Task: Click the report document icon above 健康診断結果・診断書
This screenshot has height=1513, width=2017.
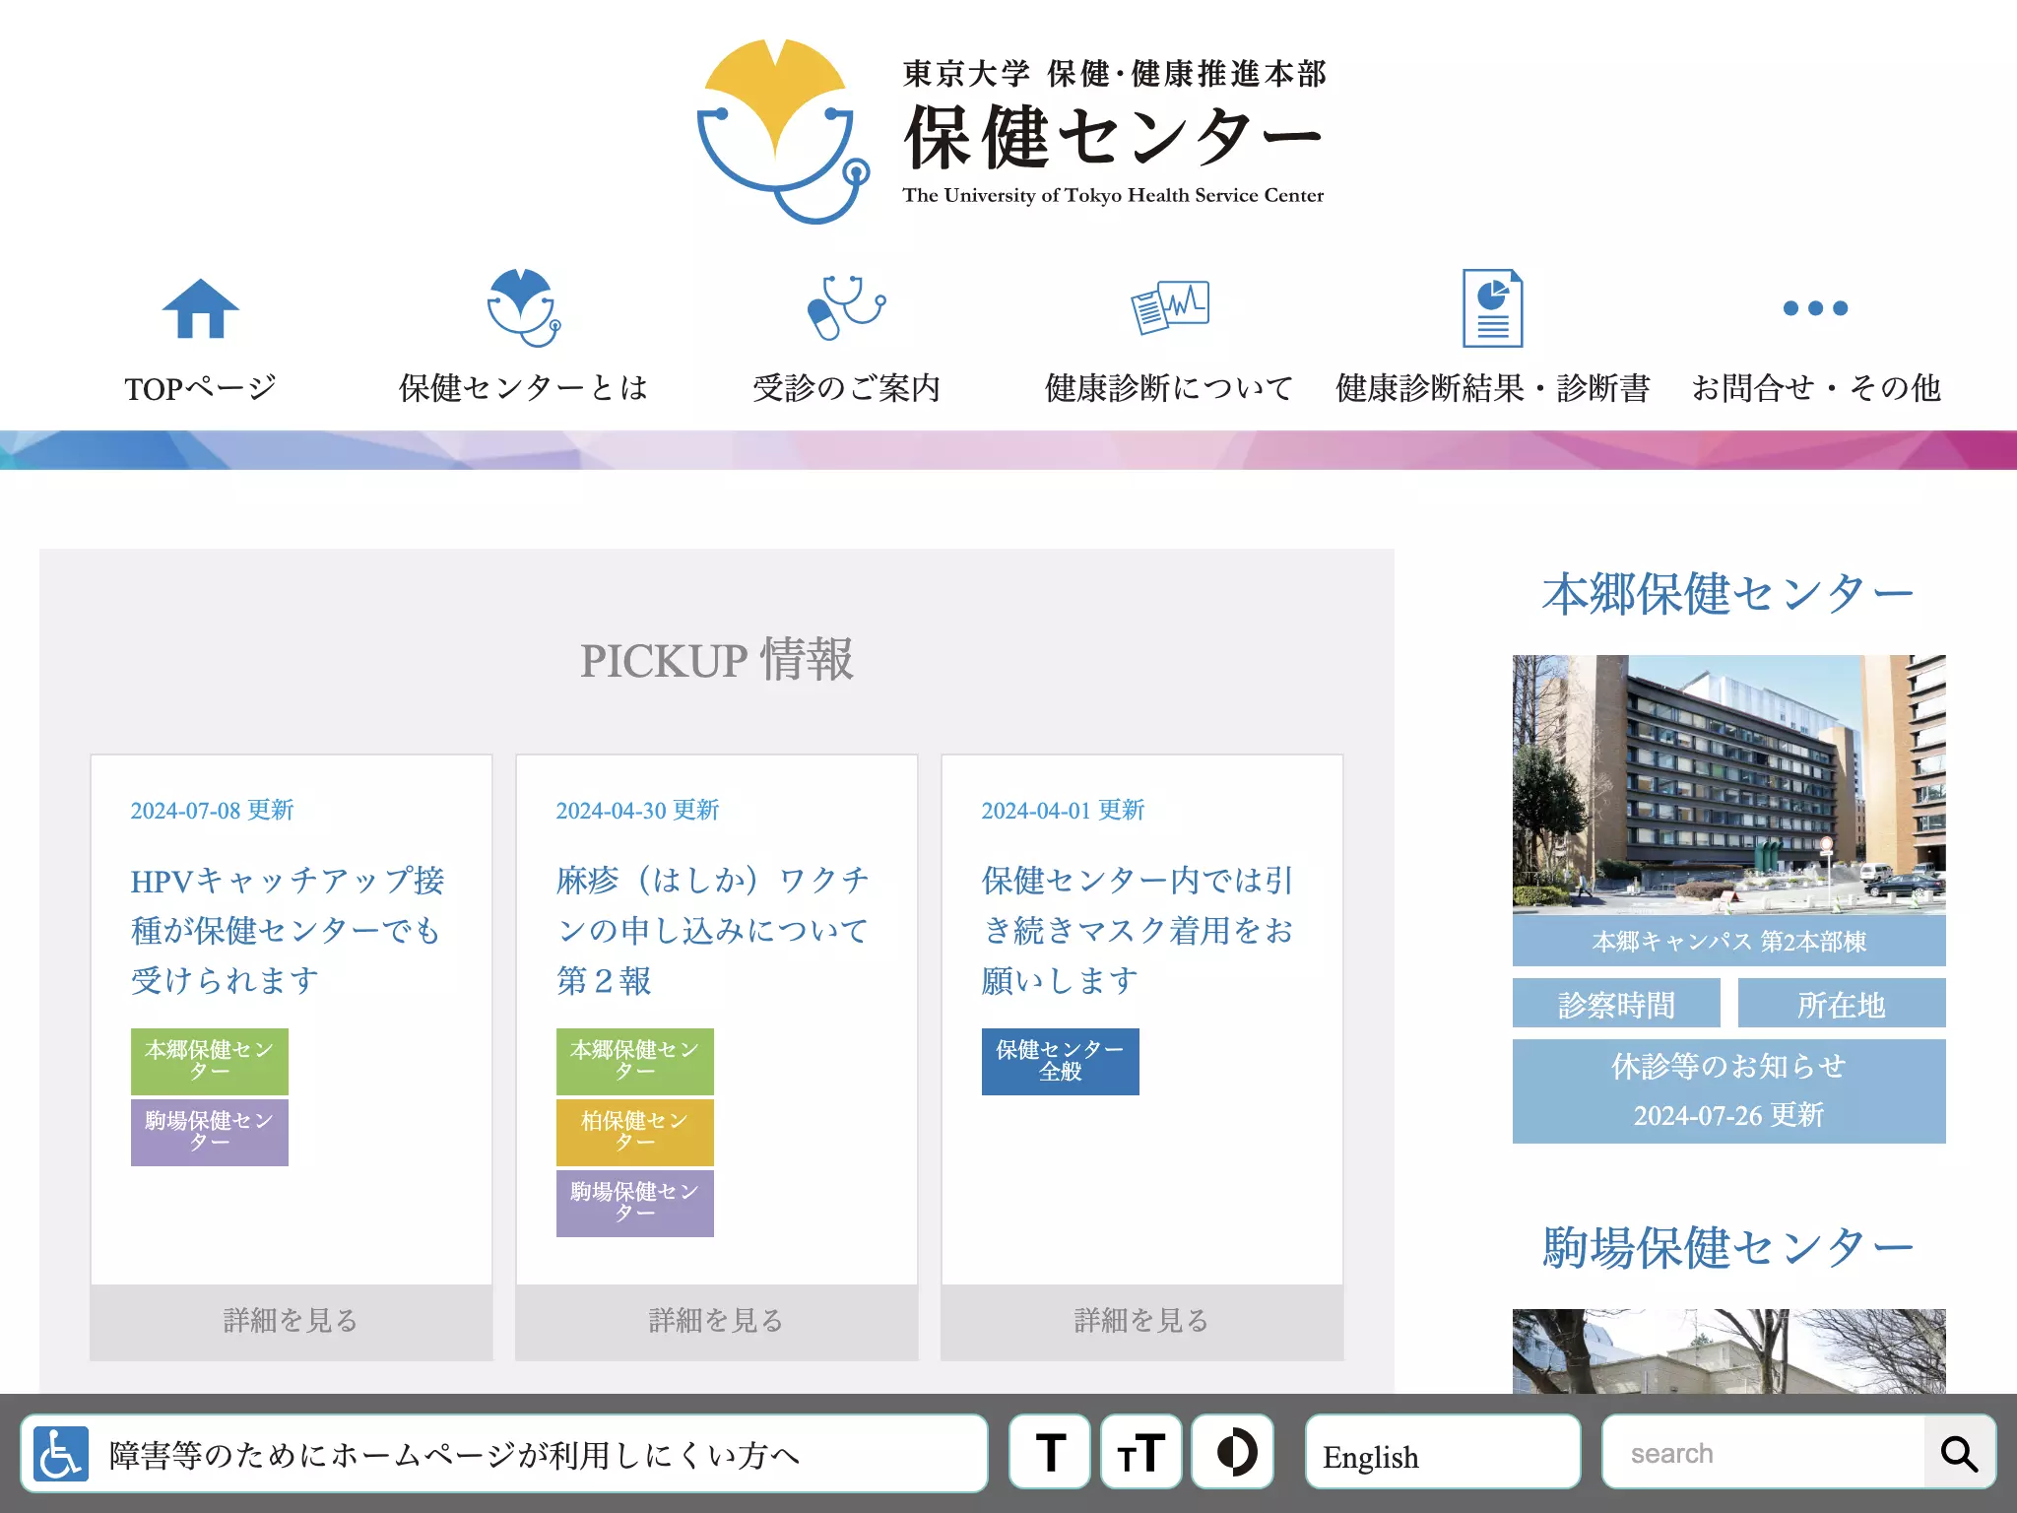Action: (1492, 308)
